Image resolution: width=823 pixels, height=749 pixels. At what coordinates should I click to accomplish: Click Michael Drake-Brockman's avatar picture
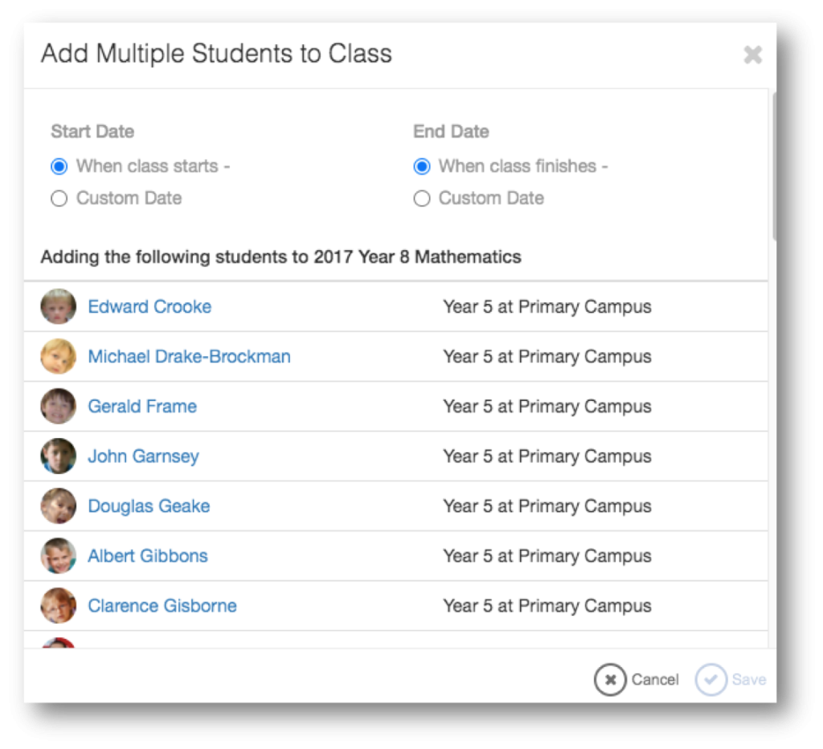[x=59, y=356]
